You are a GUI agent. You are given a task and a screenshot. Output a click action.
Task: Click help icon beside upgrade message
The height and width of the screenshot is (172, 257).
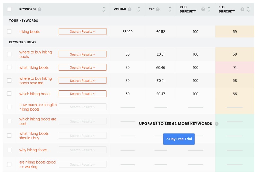(x=217, y=124)
